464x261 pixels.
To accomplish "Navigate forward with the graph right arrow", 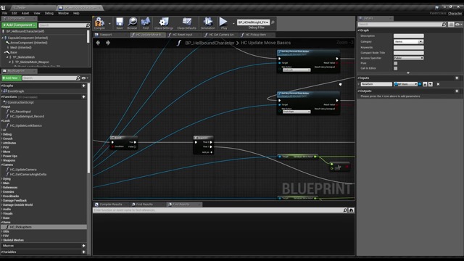I will [x=108, y=43].
